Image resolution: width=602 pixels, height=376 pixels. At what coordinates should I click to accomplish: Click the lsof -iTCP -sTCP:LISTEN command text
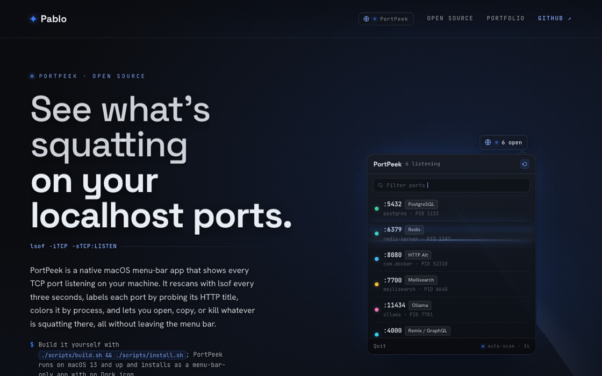[73, 247]
